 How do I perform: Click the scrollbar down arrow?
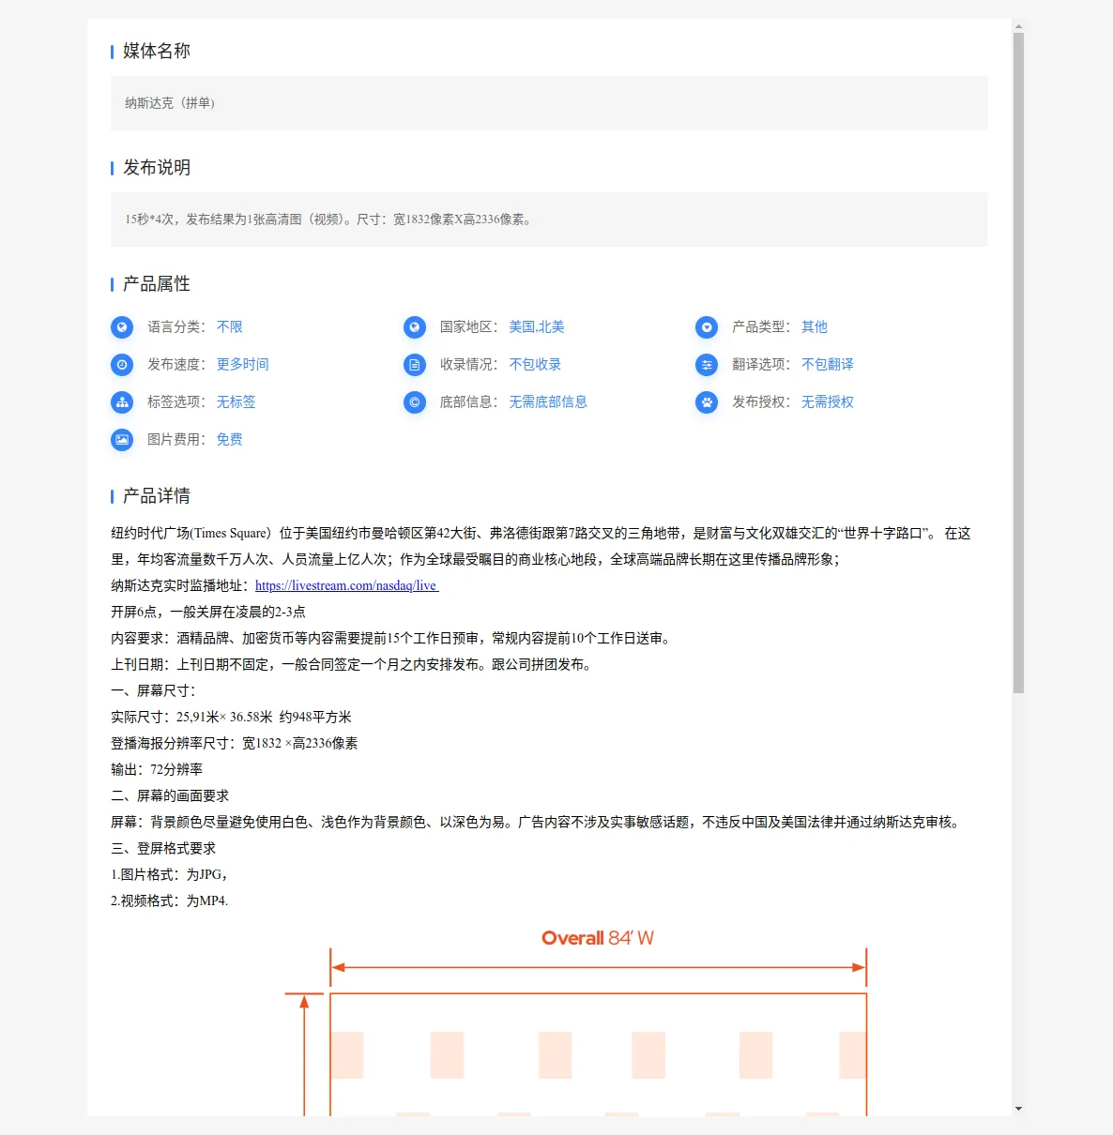pyautogui.click(x=1018, y=1109)
